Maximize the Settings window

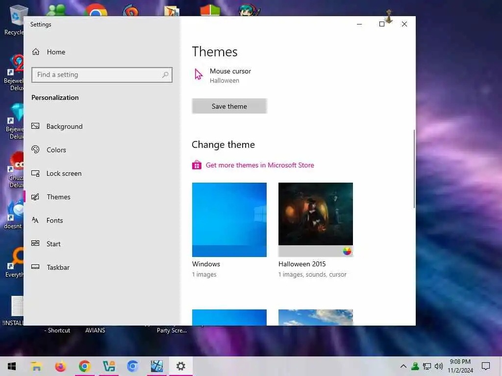(381, 24)
